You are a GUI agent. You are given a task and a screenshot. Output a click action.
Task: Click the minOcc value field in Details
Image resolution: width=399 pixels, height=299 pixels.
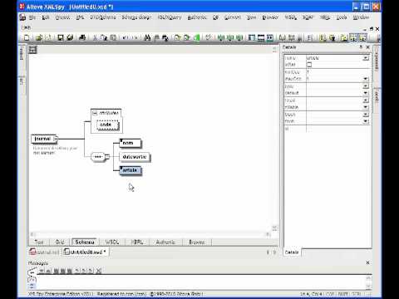(337, 72)
